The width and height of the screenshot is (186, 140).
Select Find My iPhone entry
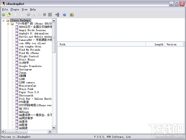pyautogui.click(x=29, y=53)
